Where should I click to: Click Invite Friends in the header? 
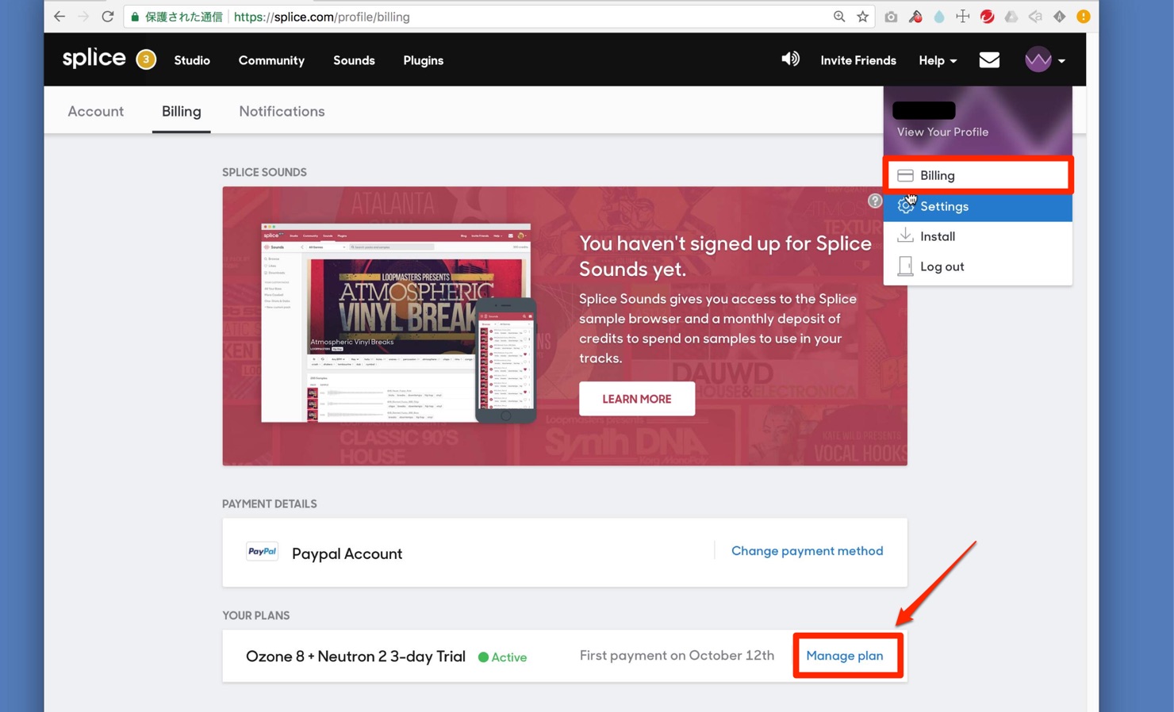coord(858,60)
